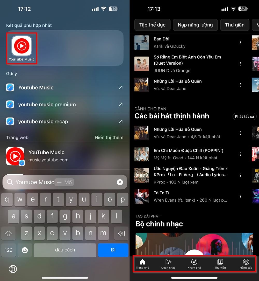Tap Safari suggestion 'youtube music recap'
Image resolution: width=259 pixels, height=281 pixels.
tap(65, 121)
